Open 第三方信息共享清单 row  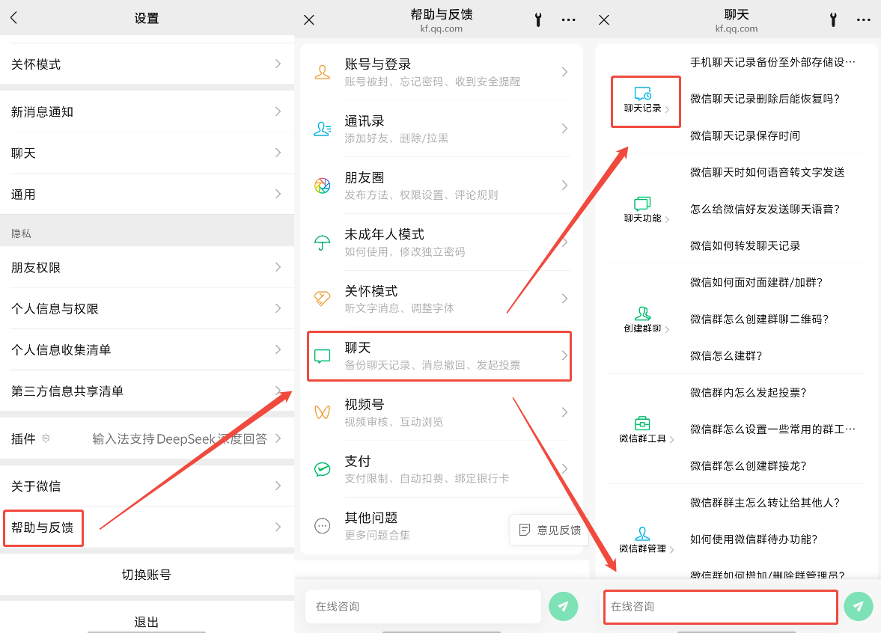click(x=147, y=391)
